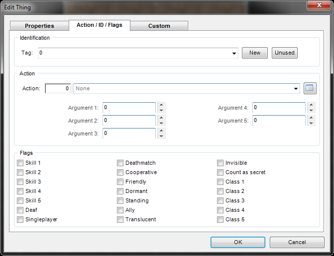Viewport: 334px width, 256px height.
Task: Confirm with the OK button
Action: click(x=238, y=243)
